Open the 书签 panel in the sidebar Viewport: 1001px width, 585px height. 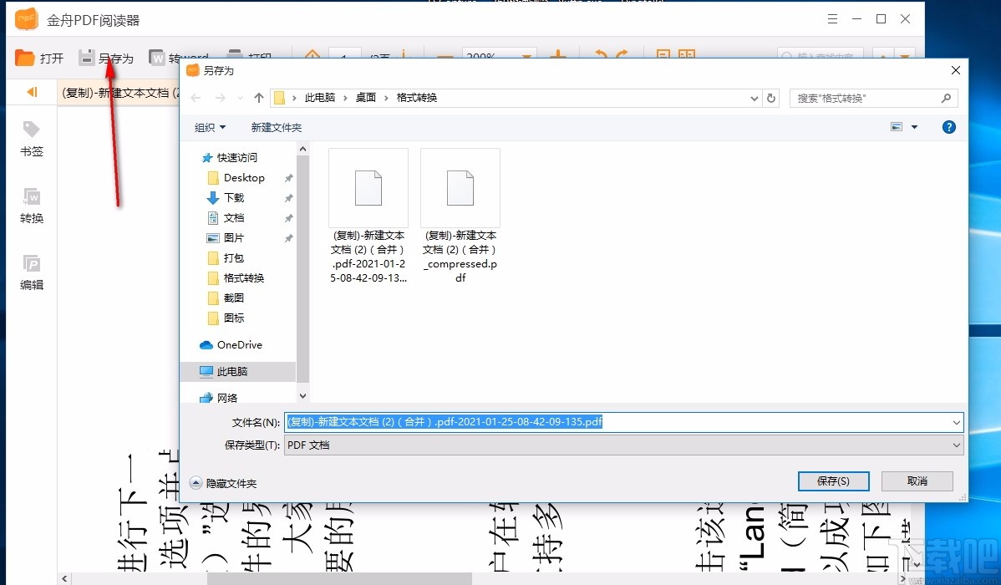coord(31,138)
